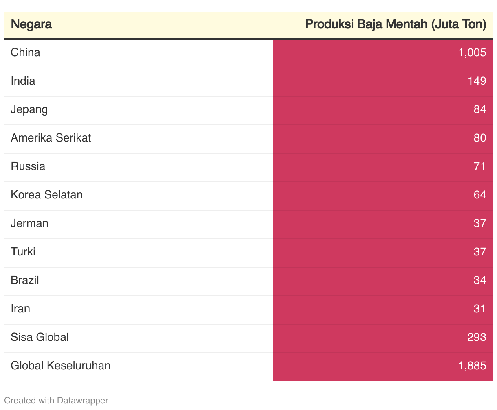This screenshot has width=497, height=410.
Task: Select the Jerman row label
Action: (30, 223)
